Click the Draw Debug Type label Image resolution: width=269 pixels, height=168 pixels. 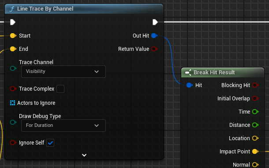coord(40,116)
